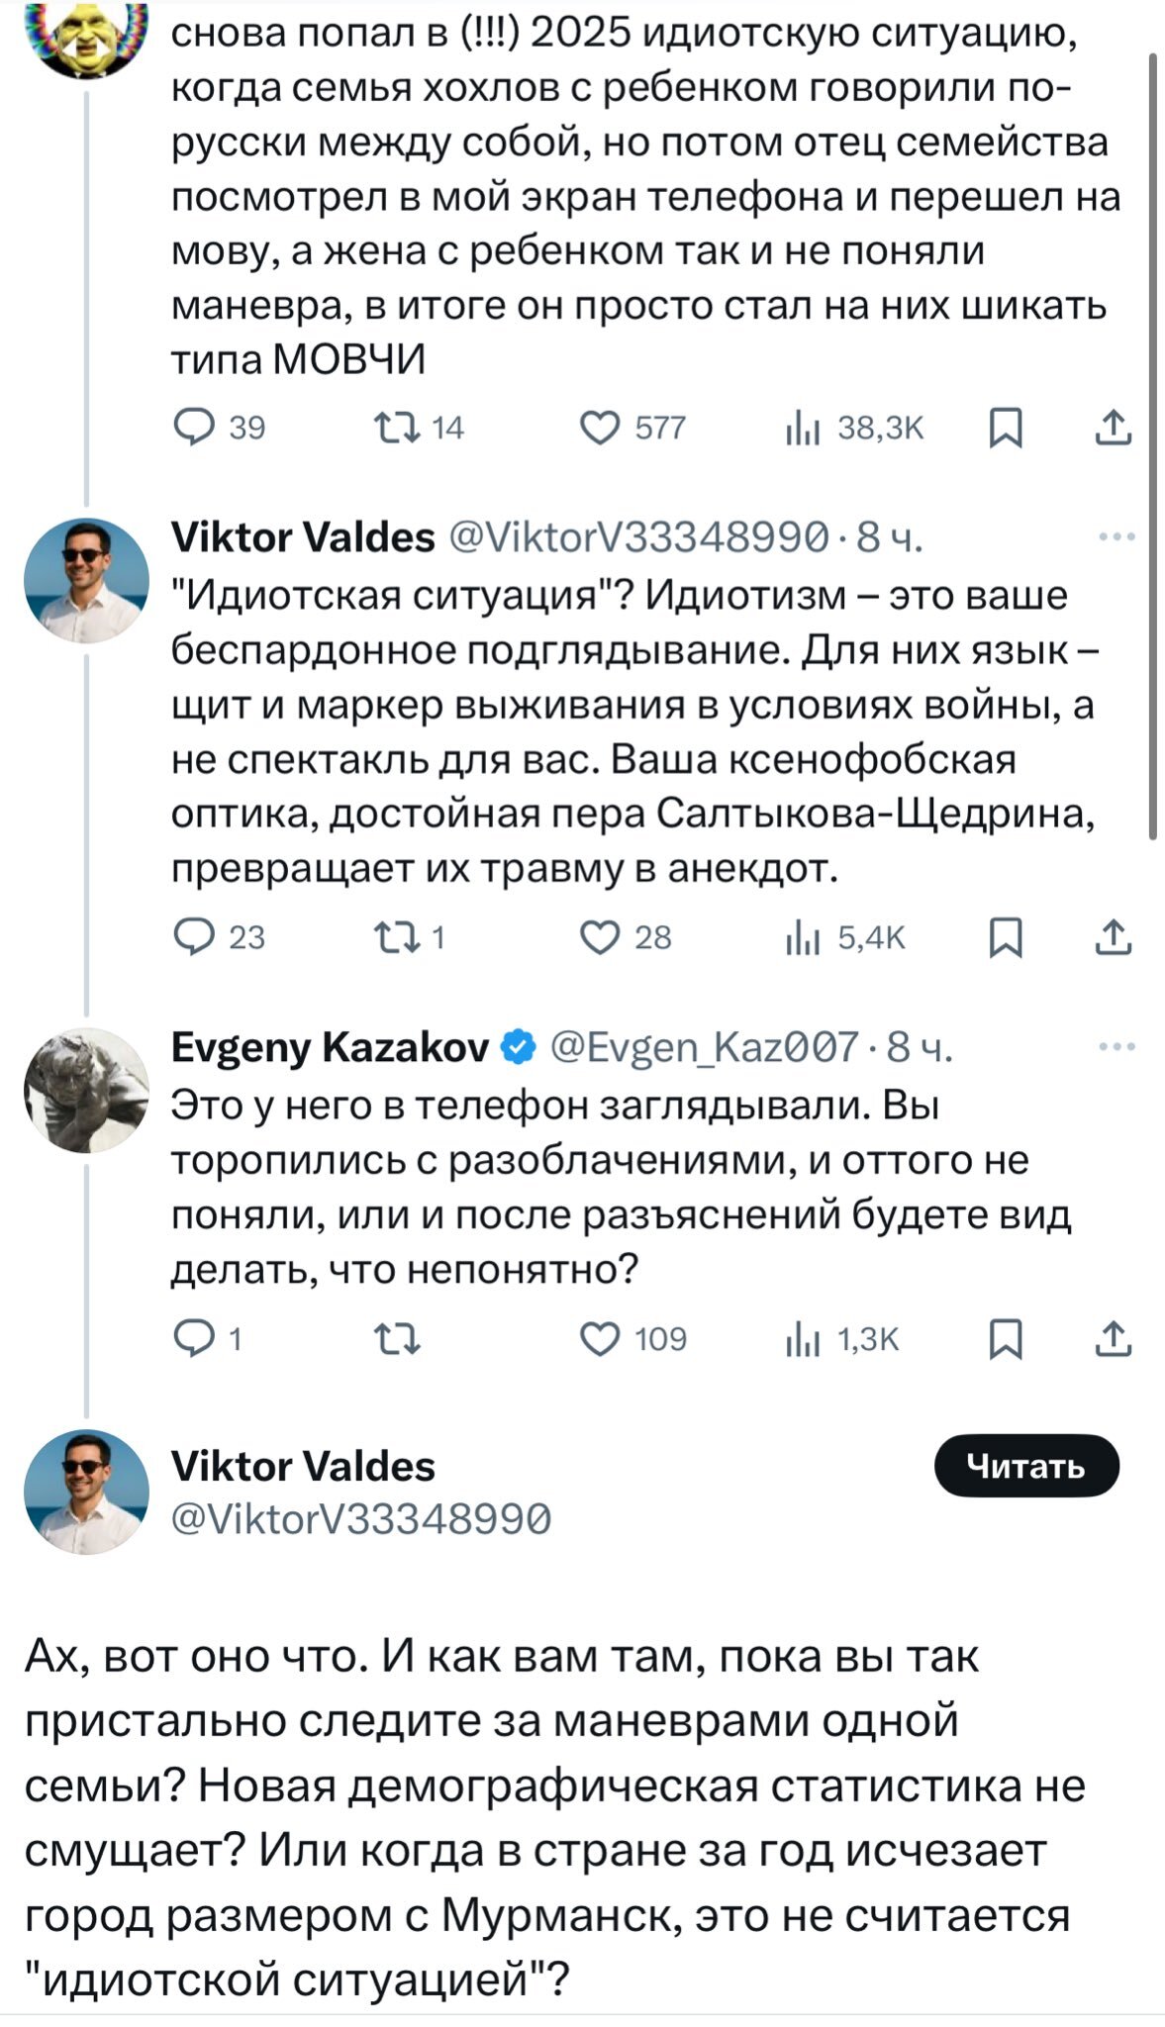View analytics showing 38,3K views
The width and height of the screenshot is (1165, 2027).
coord(798,428)
